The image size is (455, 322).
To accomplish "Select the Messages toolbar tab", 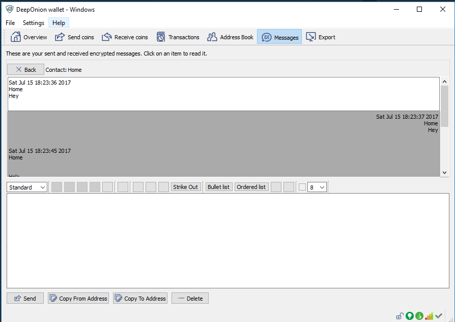I will pos(279,37).
